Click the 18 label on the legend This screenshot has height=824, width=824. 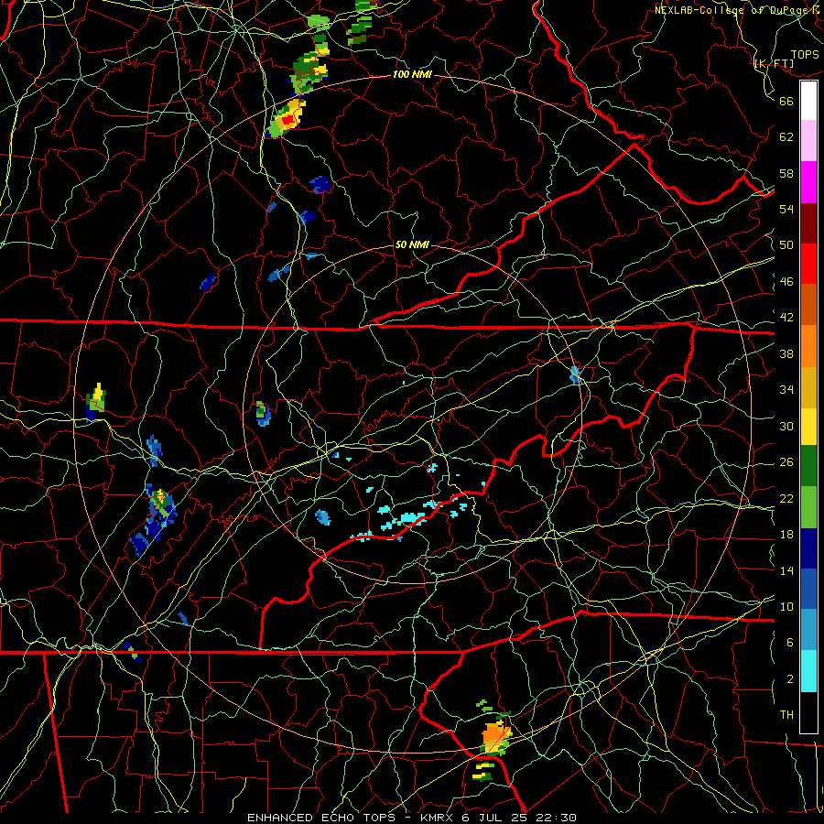(786, 535)
